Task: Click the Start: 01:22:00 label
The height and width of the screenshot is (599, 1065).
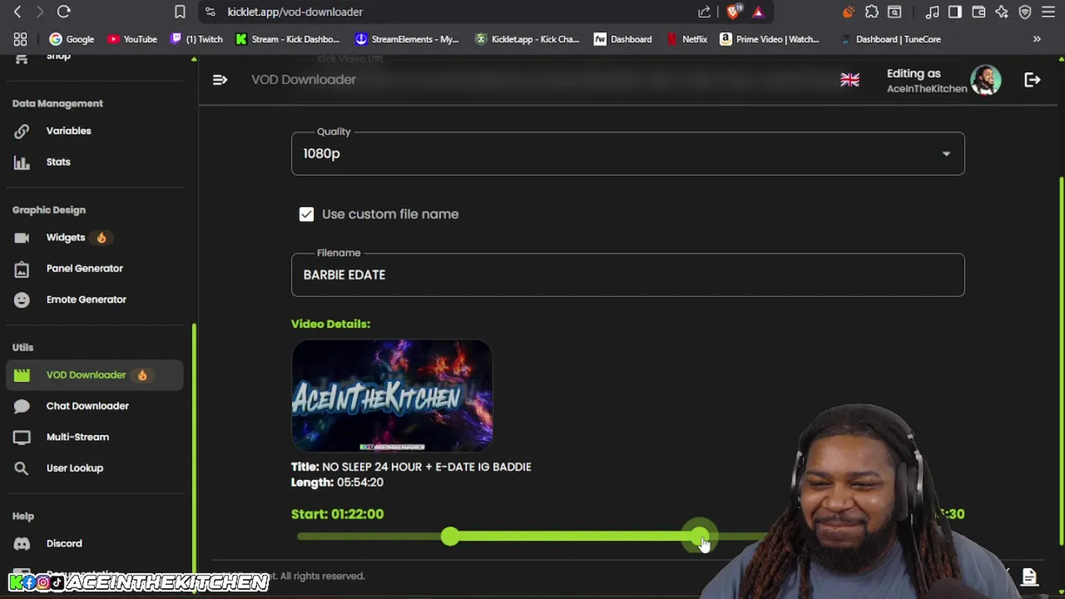Action: tap(337, 514)
